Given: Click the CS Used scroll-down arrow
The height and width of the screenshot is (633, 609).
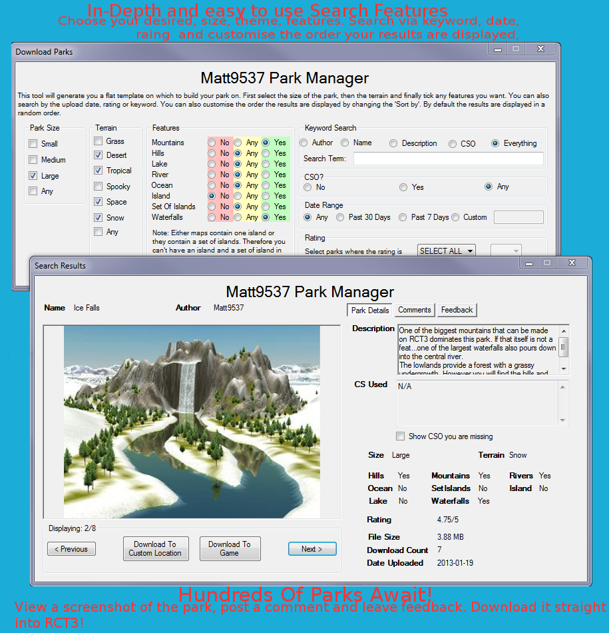Looking at the screenshot, I should pos(562,420).
